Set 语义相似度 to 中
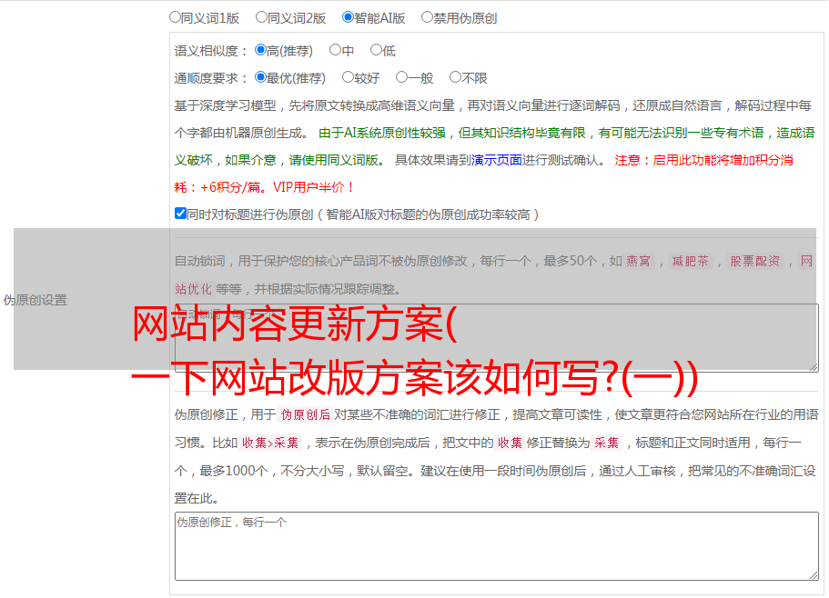Image resolution: width=829 pixels, height=598 pixels. point(335,50)
